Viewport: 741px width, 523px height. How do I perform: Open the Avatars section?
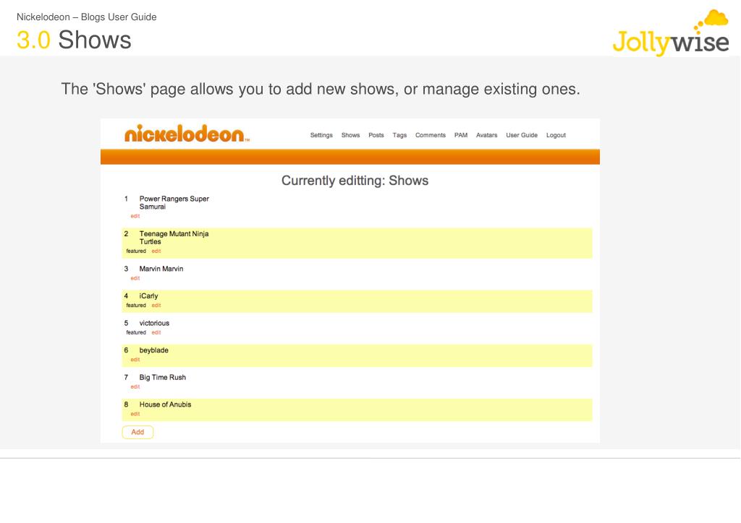(487, 135)
